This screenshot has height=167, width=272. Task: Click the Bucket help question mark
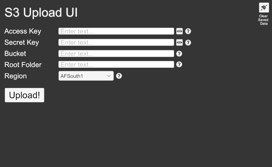point(179,53)
